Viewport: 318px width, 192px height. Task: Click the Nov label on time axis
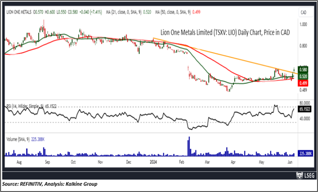pyautogui.click(x=100, y=162)
